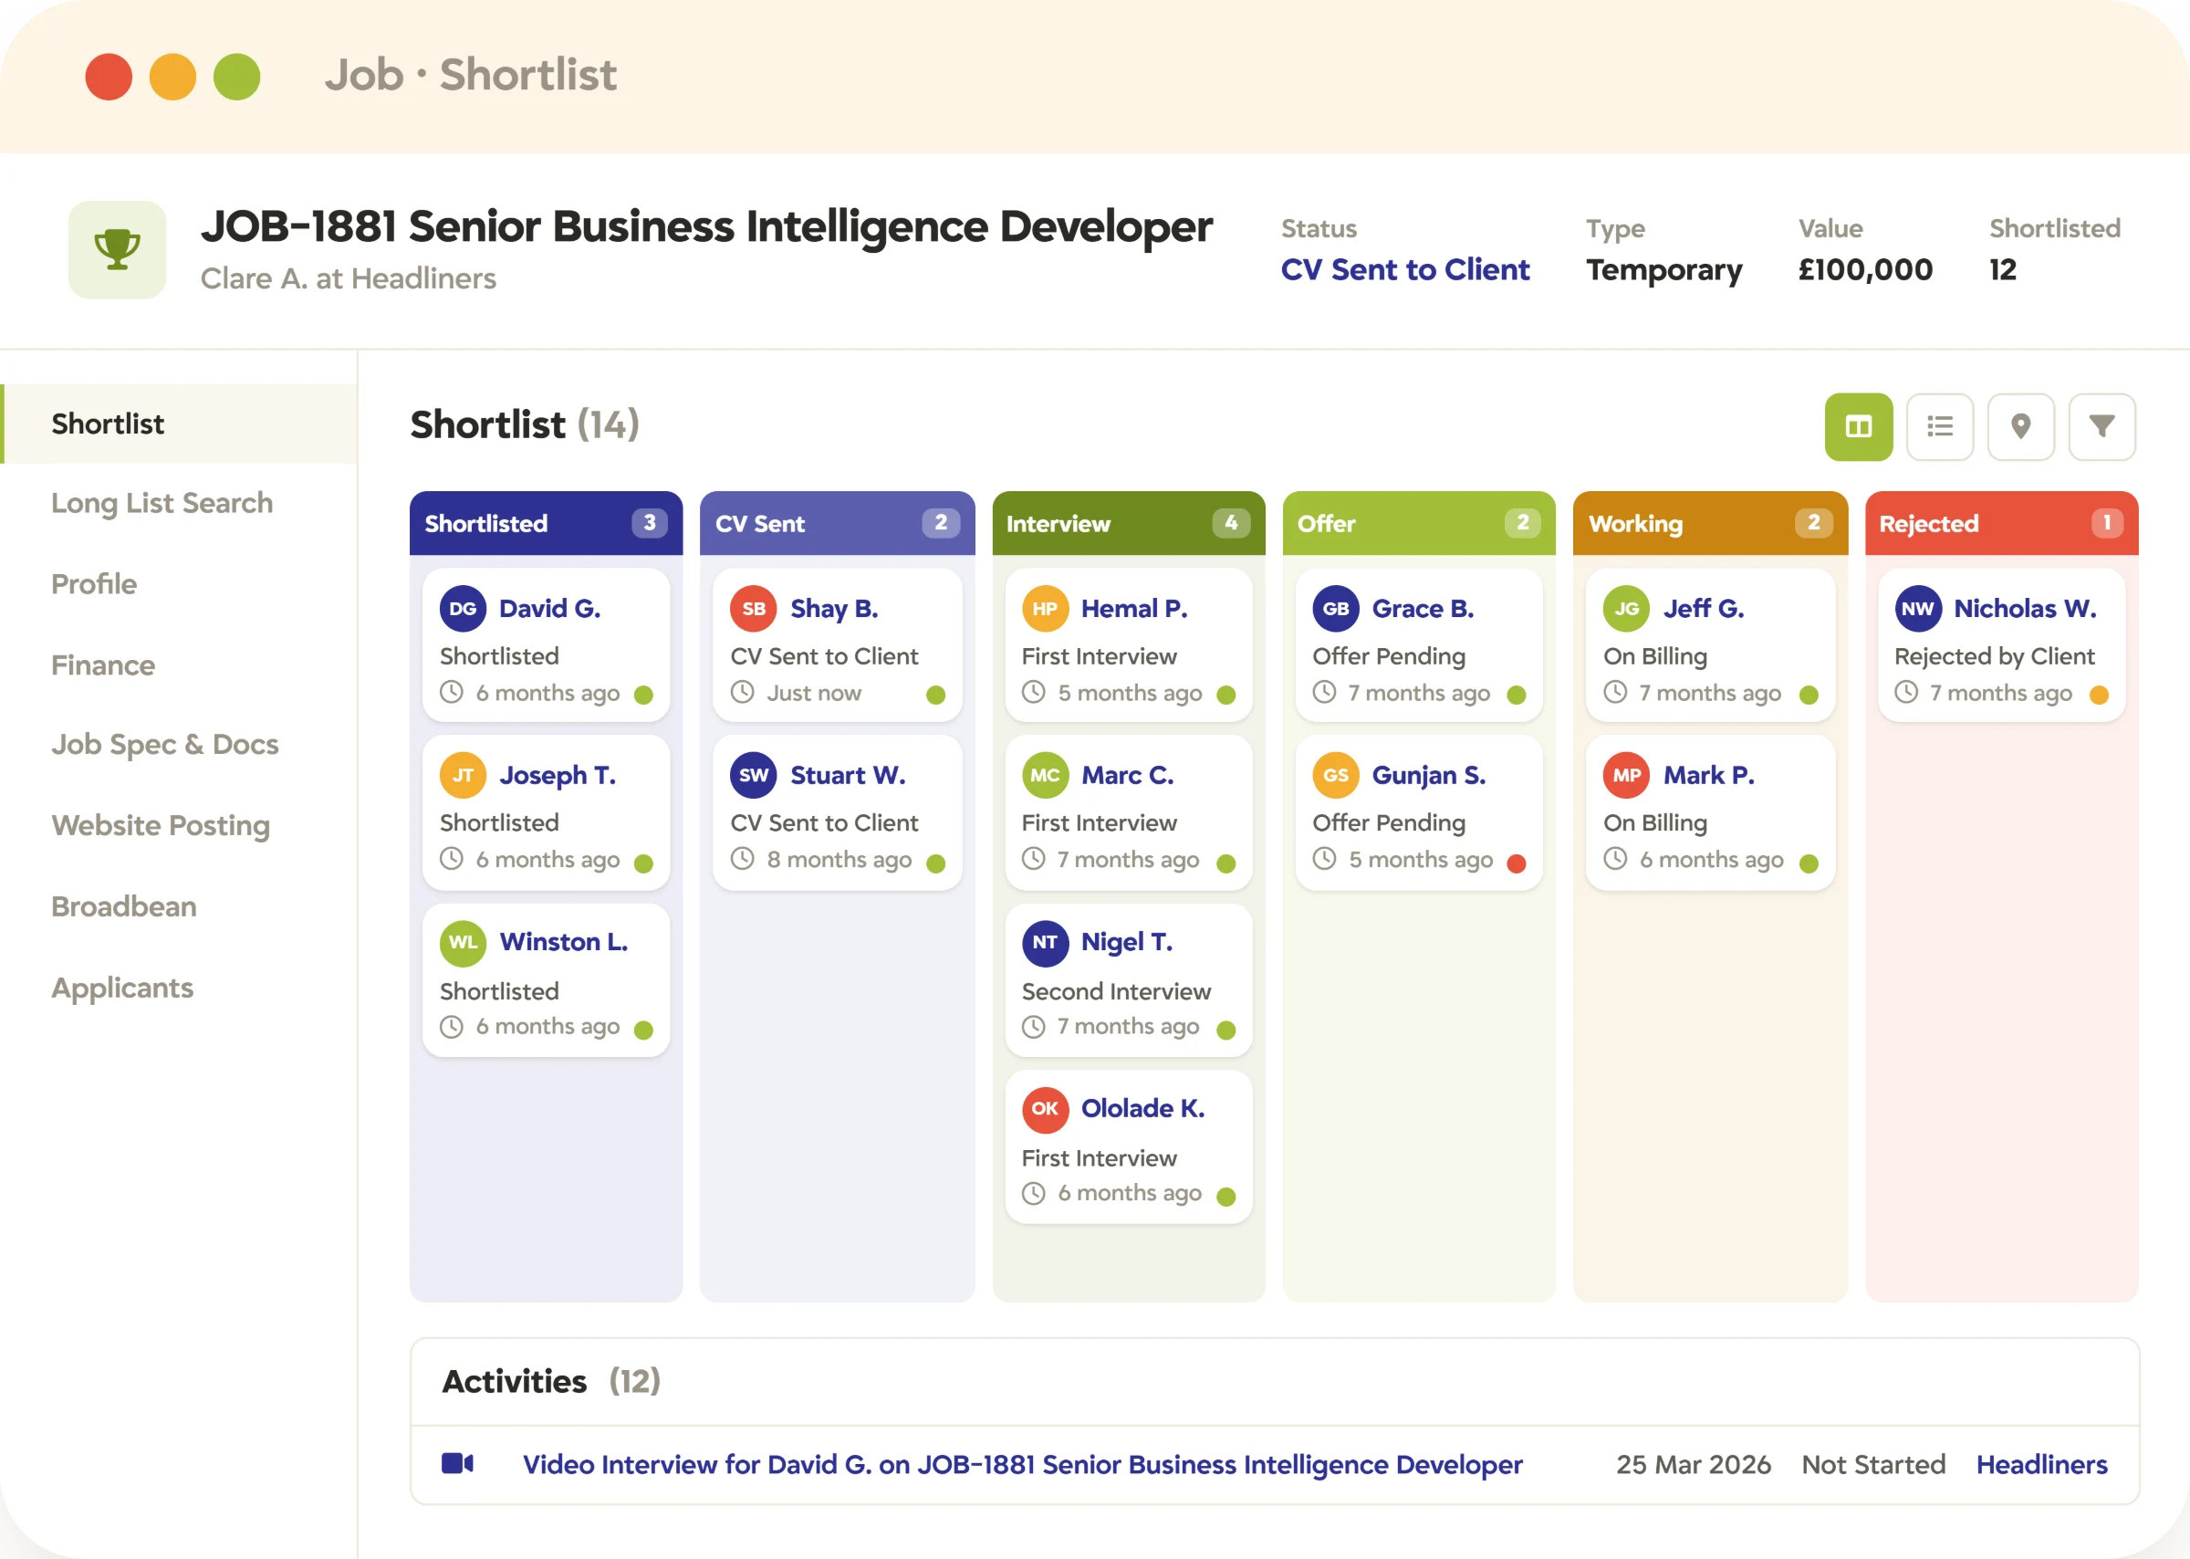The width and height of the screenshot is (2190, 1559).
Task: Click the GB avatar for Grace B.
Action: click(1336, 609)
